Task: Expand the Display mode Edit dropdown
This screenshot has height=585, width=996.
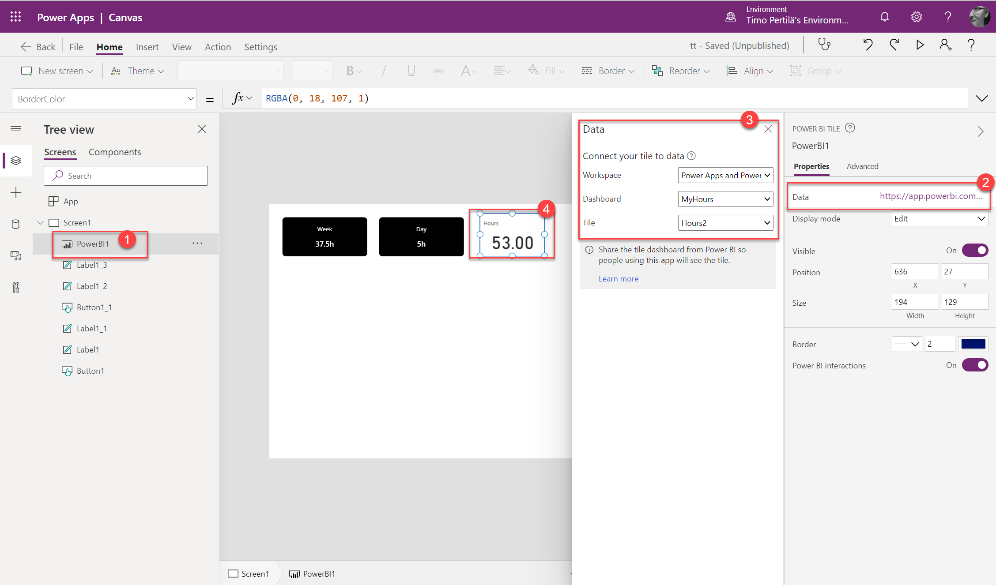Action: coord(939,219)
